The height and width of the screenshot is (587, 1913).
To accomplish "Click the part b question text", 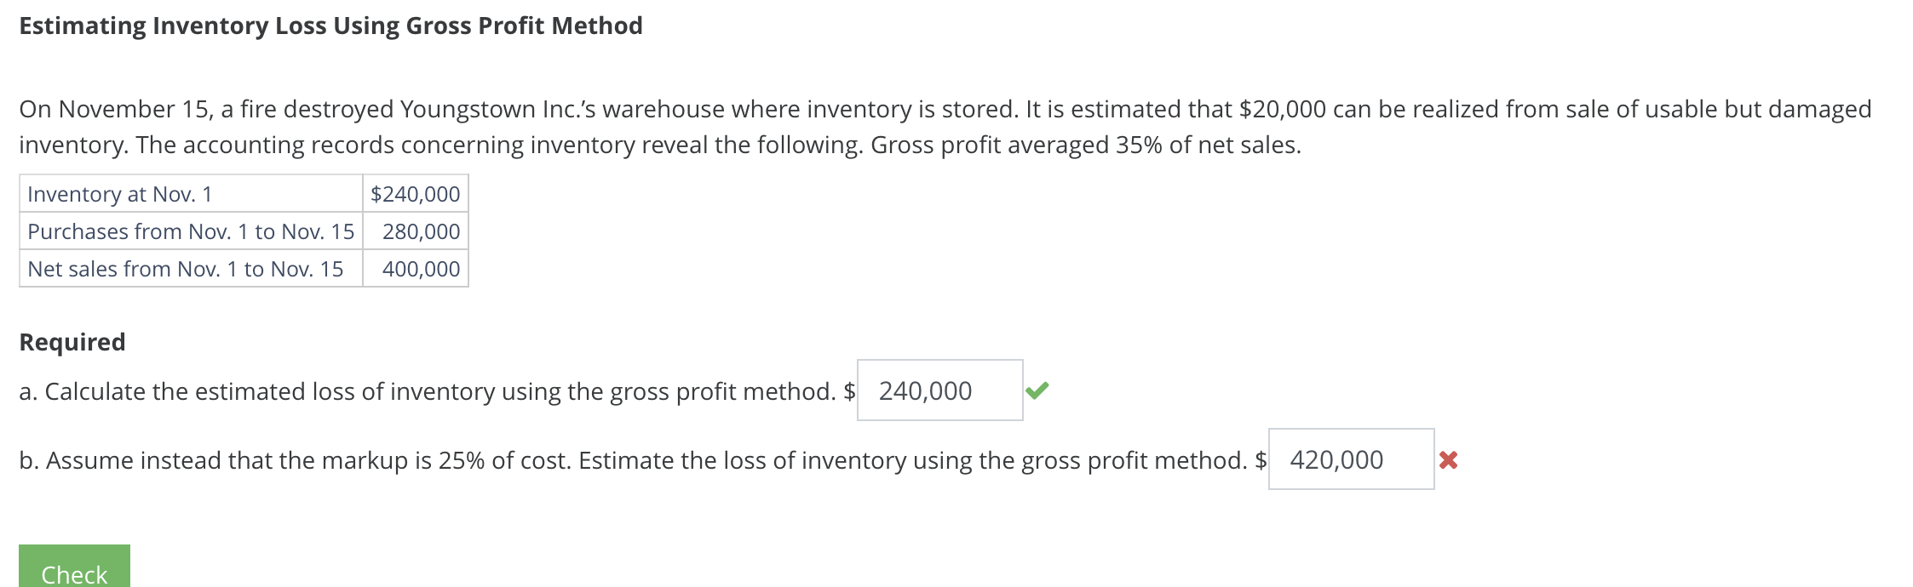I will pos(630,460).
